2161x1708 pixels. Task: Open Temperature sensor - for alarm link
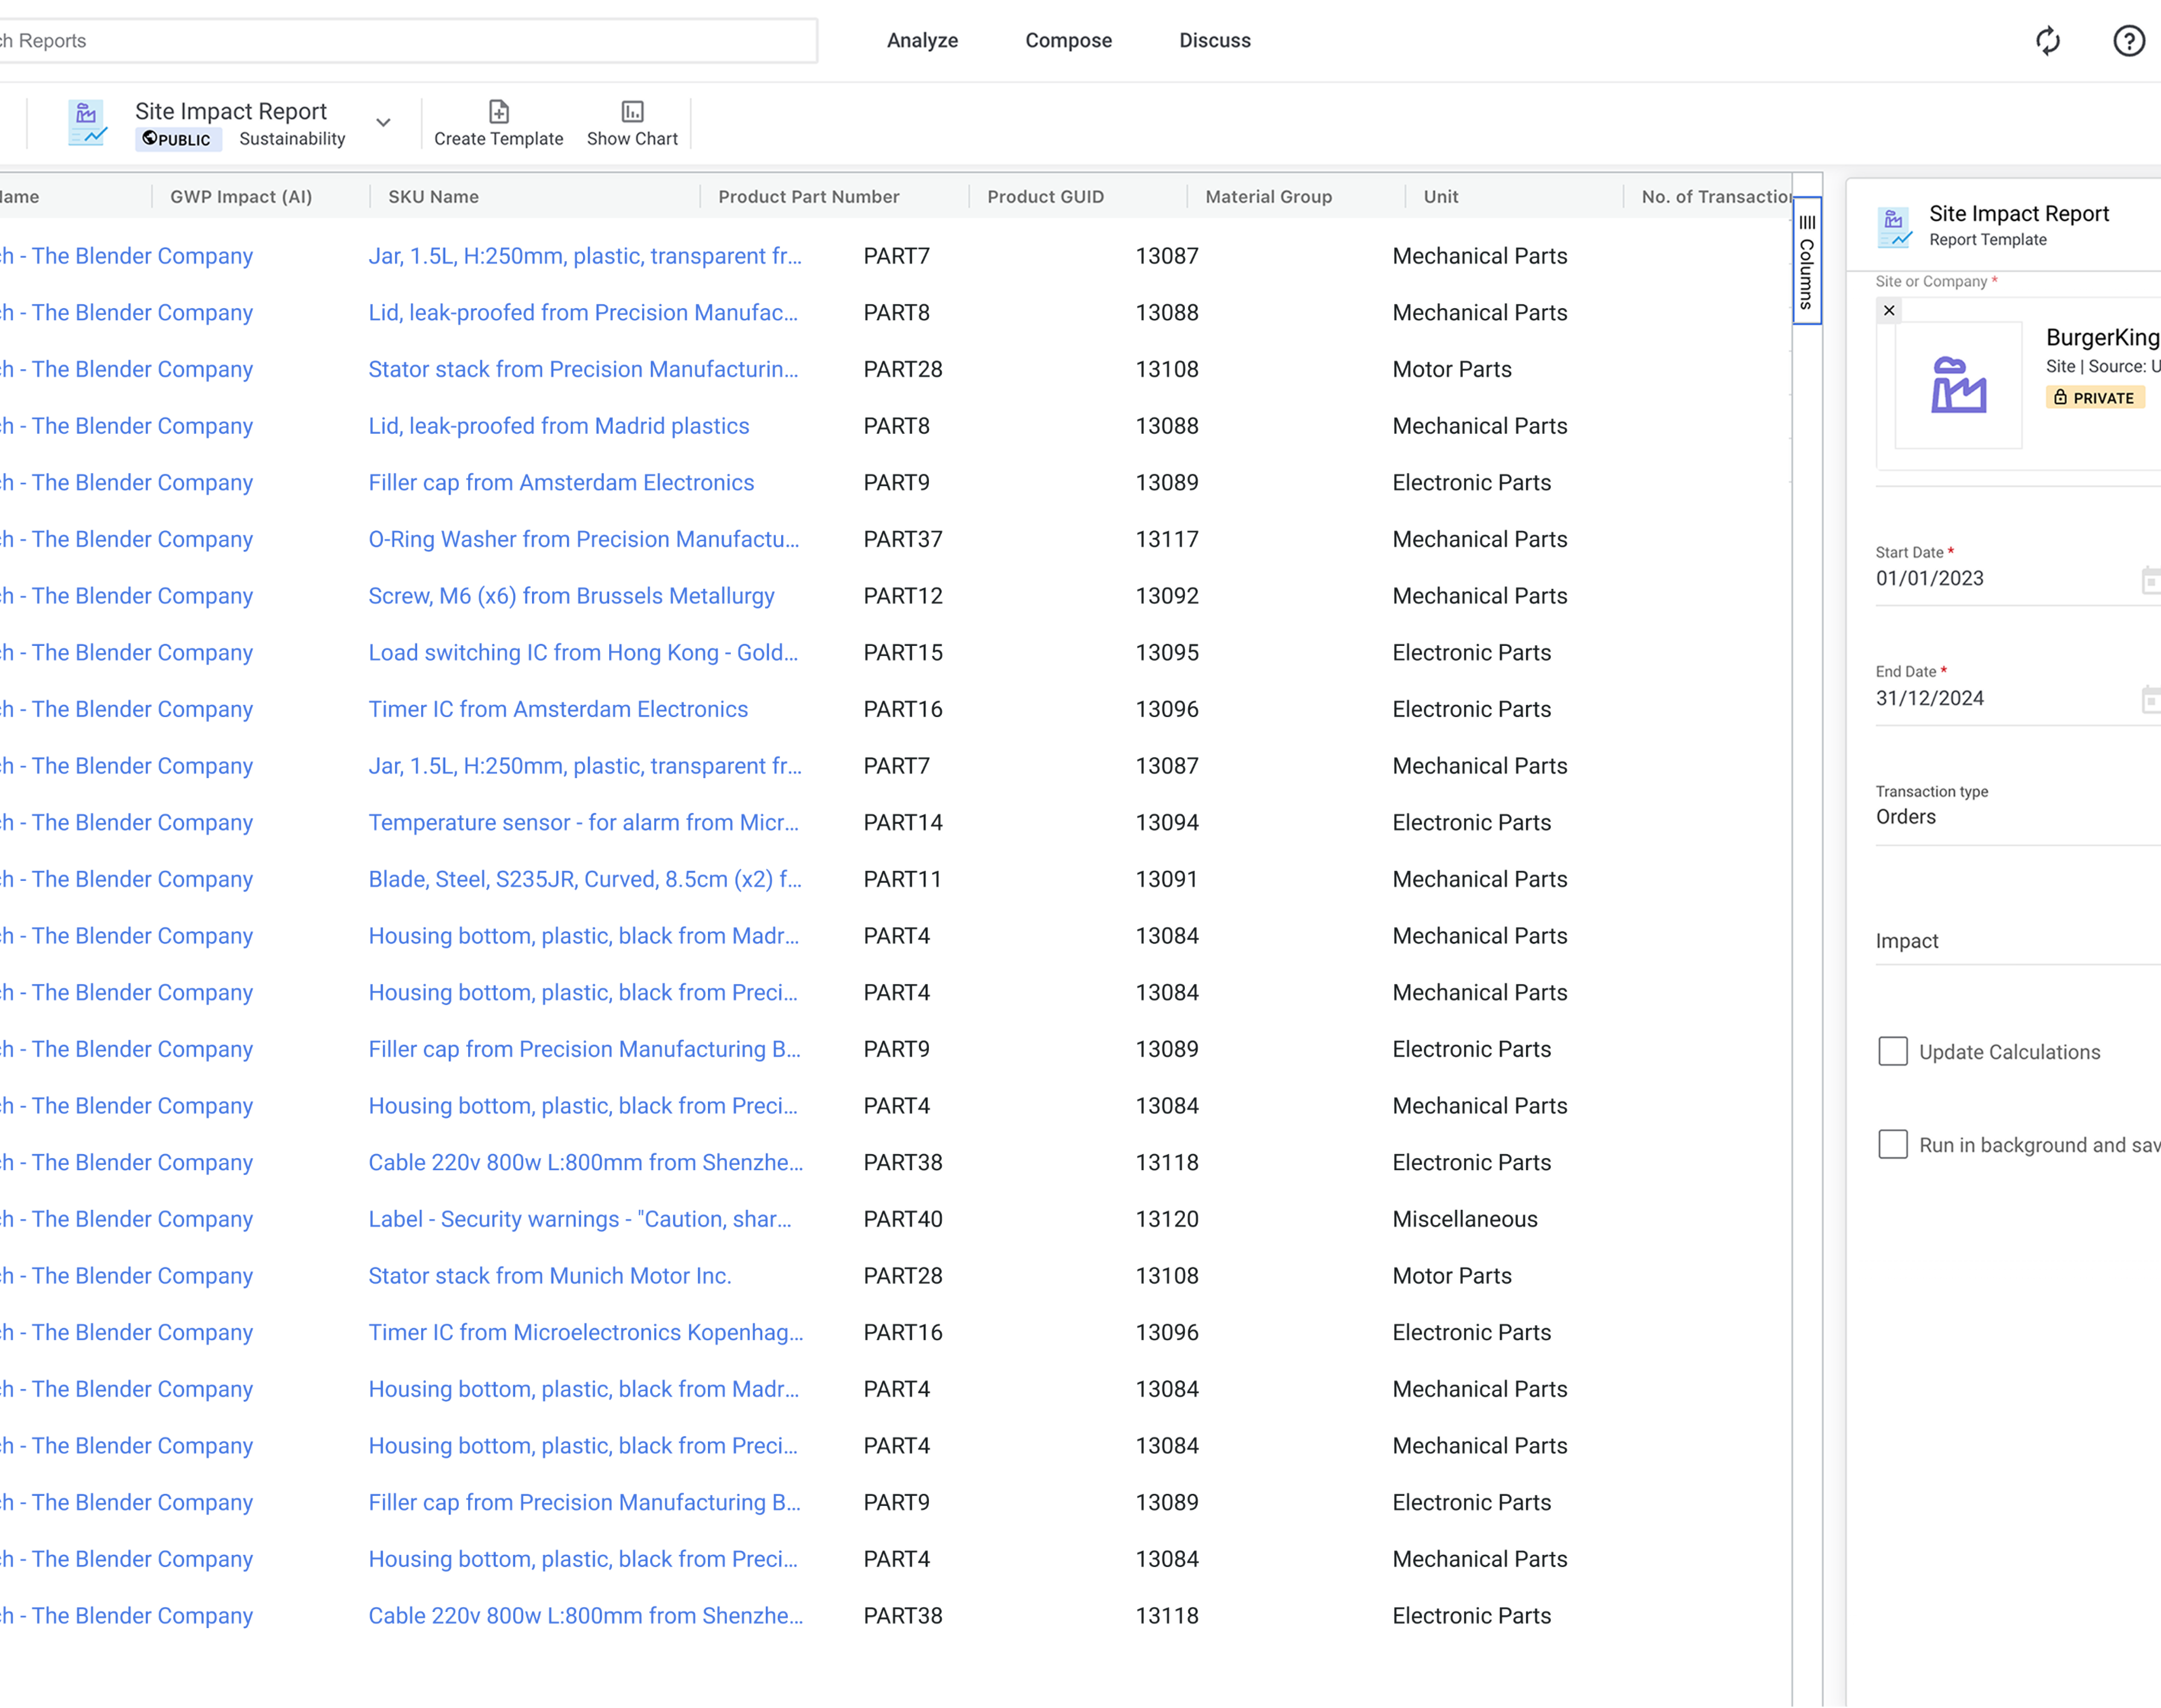(x=583, y=823)
